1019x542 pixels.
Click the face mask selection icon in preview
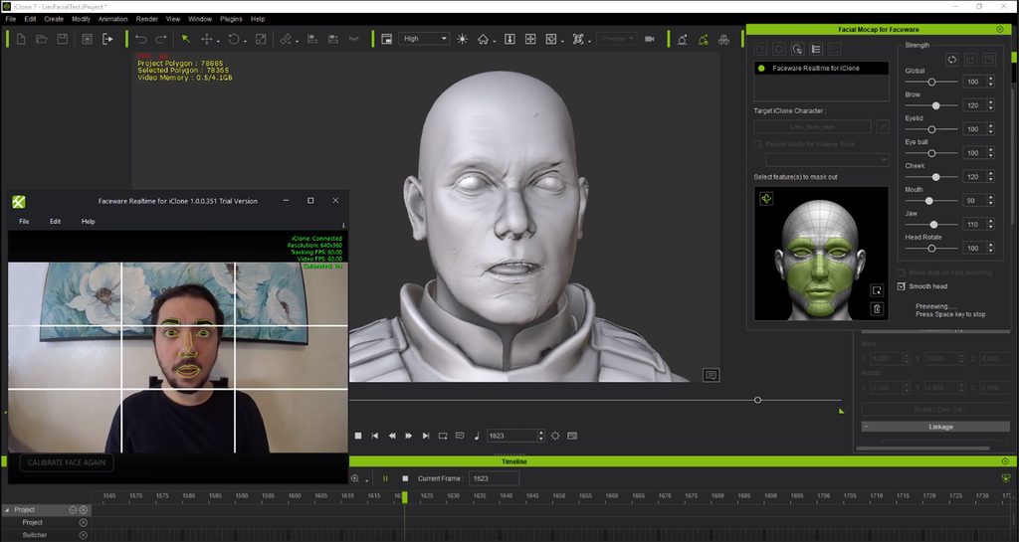click(766, 199)
